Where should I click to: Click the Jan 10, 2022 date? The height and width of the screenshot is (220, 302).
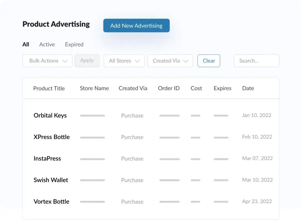click(257, 115)
